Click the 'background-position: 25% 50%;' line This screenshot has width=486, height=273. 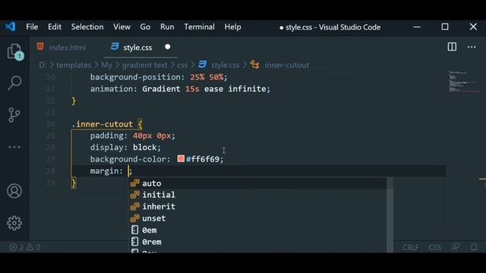pos(159,77)
